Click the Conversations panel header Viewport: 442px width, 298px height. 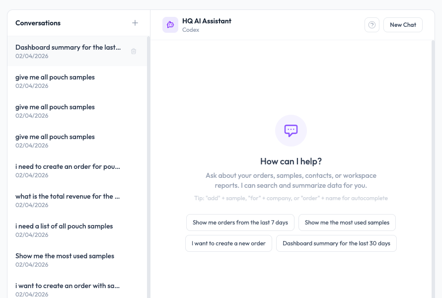point(38,23)
